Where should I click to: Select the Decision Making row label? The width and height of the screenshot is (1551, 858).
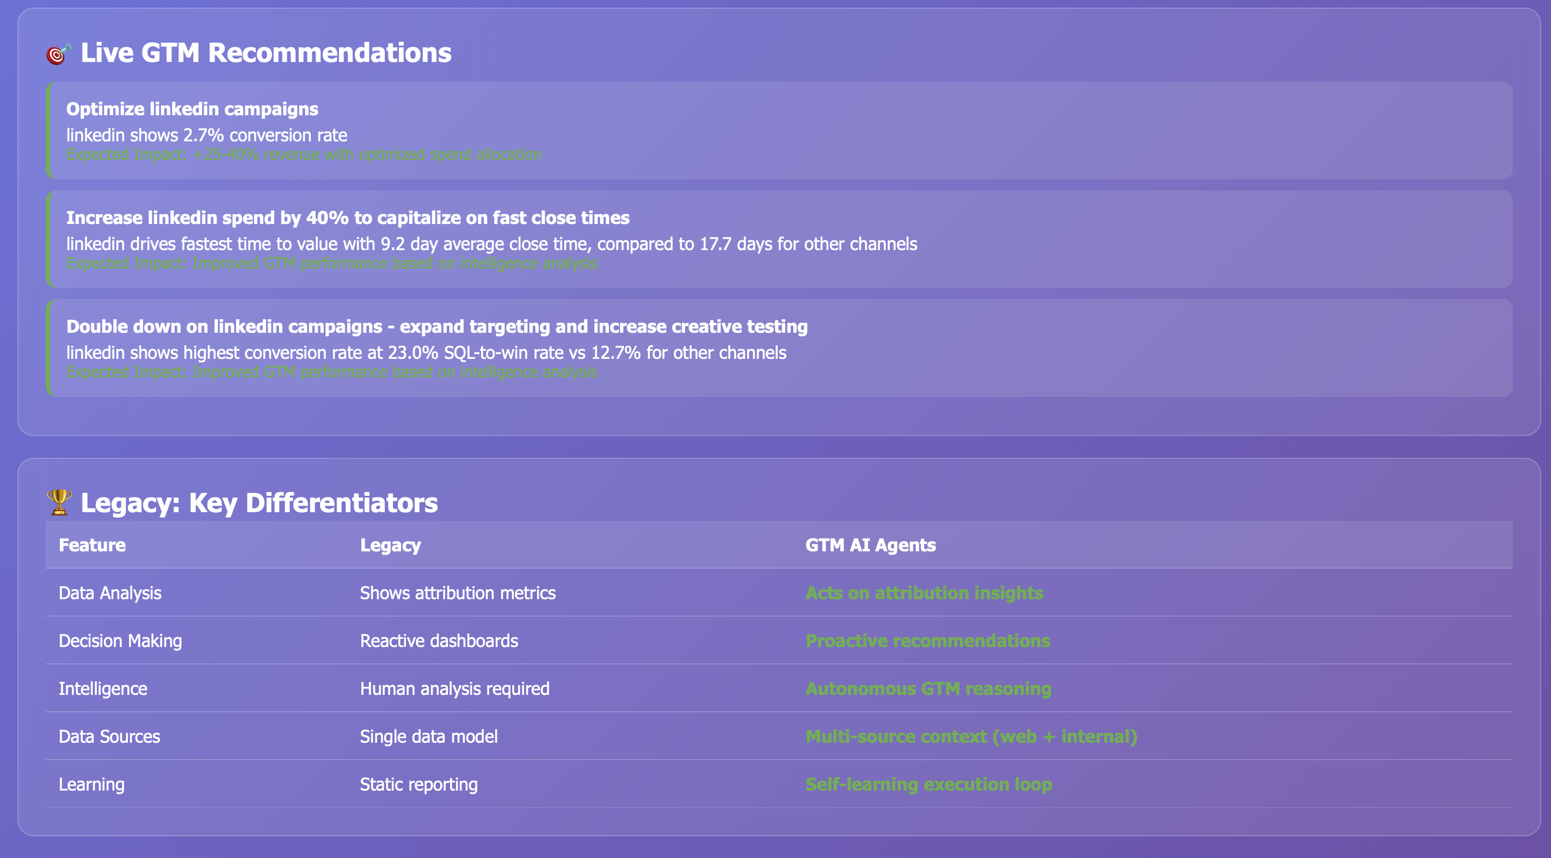click(120, 641)
